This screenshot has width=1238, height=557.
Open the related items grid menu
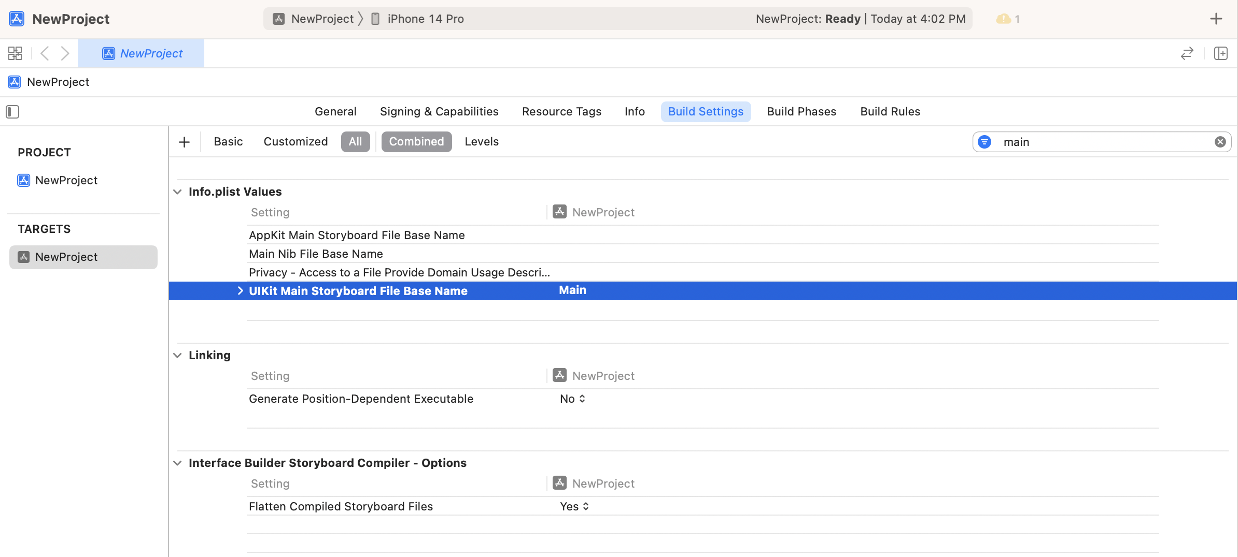pyautogui.click(x=15, y=53)
